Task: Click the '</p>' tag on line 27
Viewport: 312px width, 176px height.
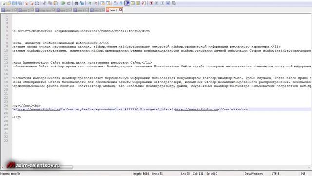Action: (17, 117)
